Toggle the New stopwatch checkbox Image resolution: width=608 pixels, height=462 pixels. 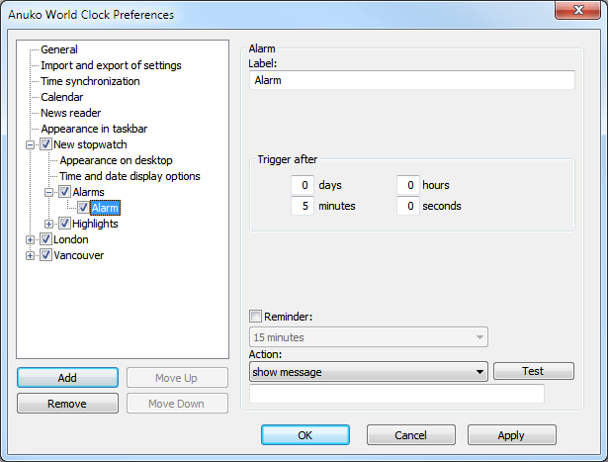(45, 144)
